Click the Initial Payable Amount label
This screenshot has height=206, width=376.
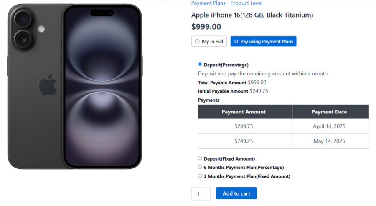coord(223,91)
